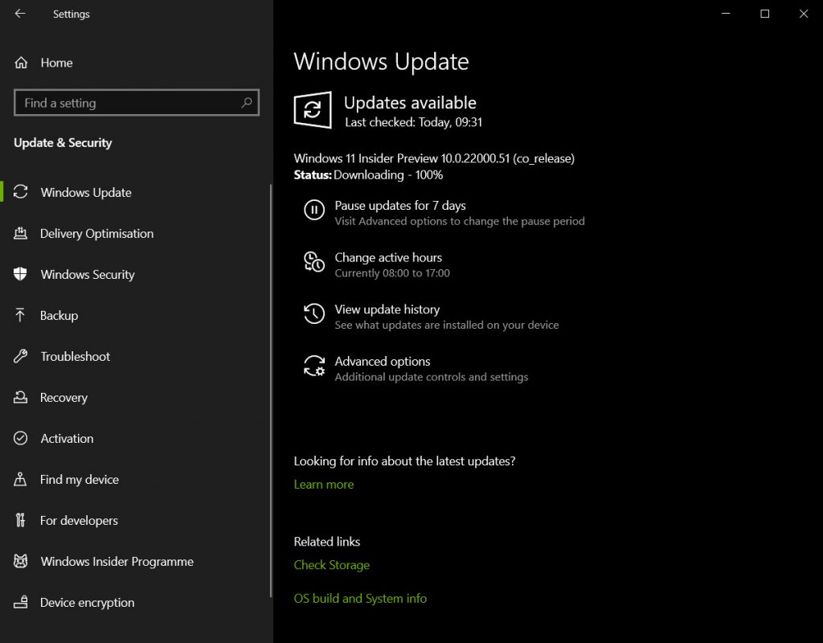Click the Recovery icon in sidebar
This screenshot has height=643, width=823.
pyautogui.click(x=20, y=397)
